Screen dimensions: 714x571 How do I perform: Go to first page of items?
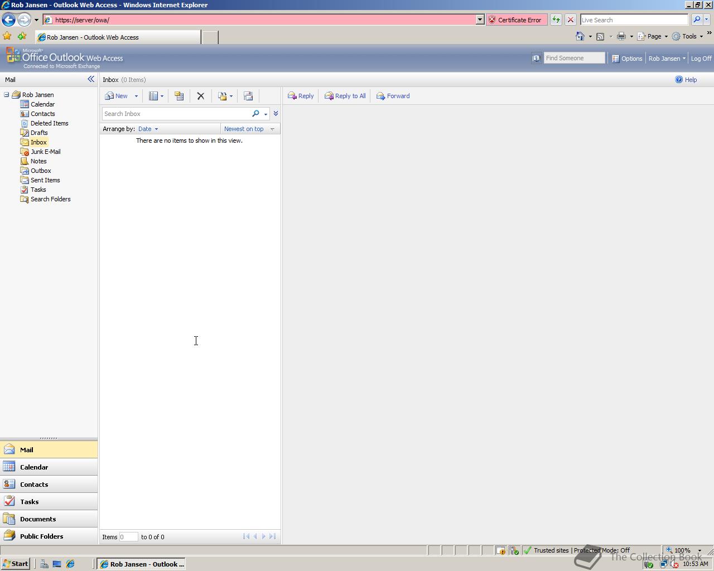(x=246, y=536)
